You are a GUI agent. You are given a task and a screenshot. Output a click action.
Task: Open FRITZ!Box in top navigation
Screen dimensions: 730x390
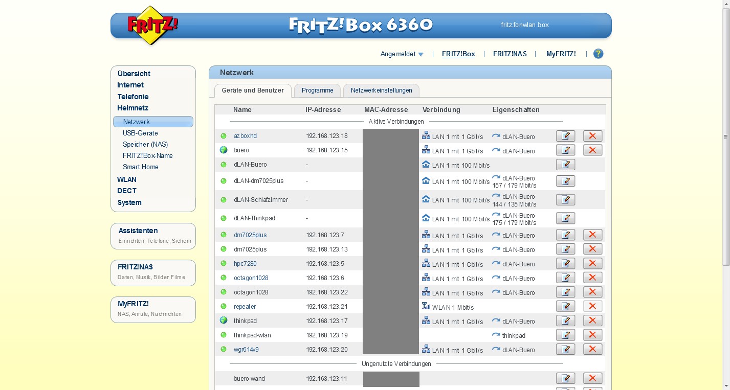pos(458,54)
